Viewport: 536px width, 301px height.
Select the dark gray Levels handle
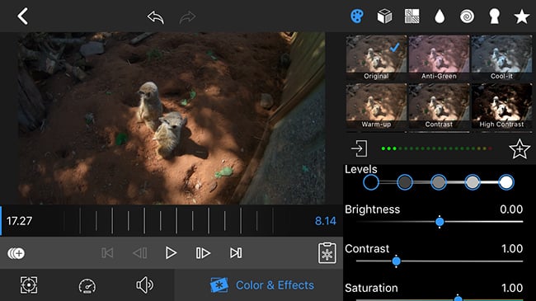(x=405, y=182)
